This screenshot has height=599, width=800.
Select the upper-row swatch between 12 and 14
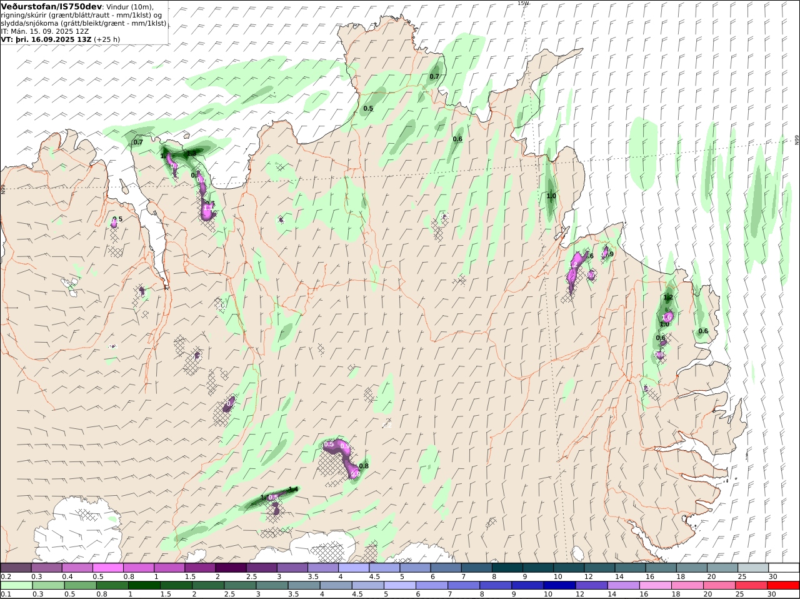(600, 567)
